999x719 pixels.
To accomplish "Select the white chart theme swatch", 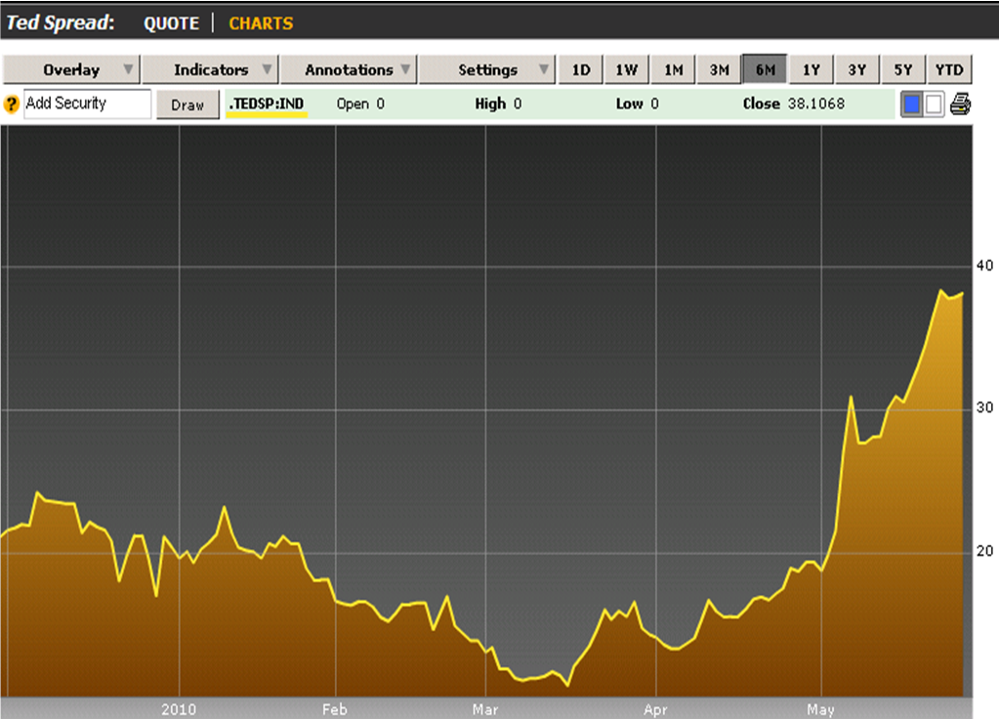I will point(934,104).
